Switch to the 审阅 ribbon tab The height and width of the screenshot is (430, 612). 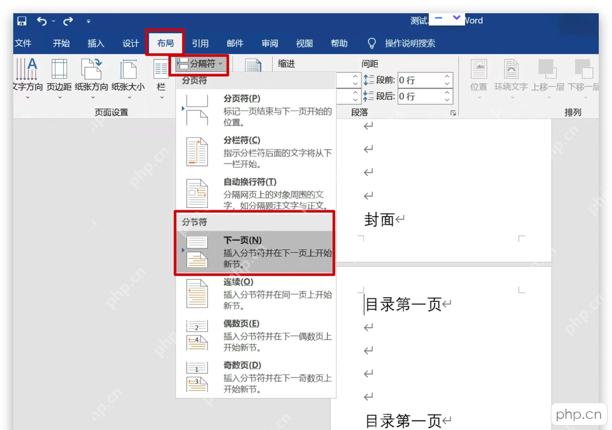(x=270, y=43)
